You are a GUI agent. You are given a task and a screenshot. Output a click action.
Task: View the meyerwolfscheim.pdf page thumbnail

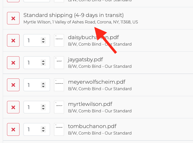click(59, 85)
